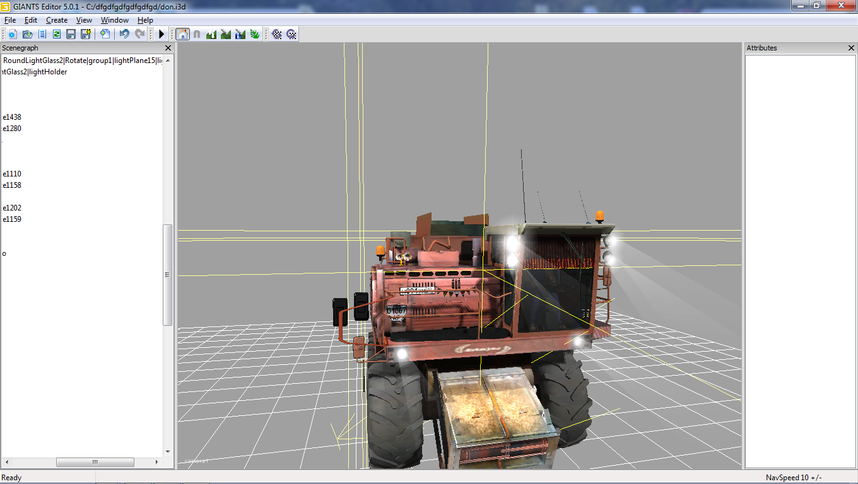Select the RoundLightGlass2 path row
The height and width of the screenshot is (484, 858).
(82, 60)
